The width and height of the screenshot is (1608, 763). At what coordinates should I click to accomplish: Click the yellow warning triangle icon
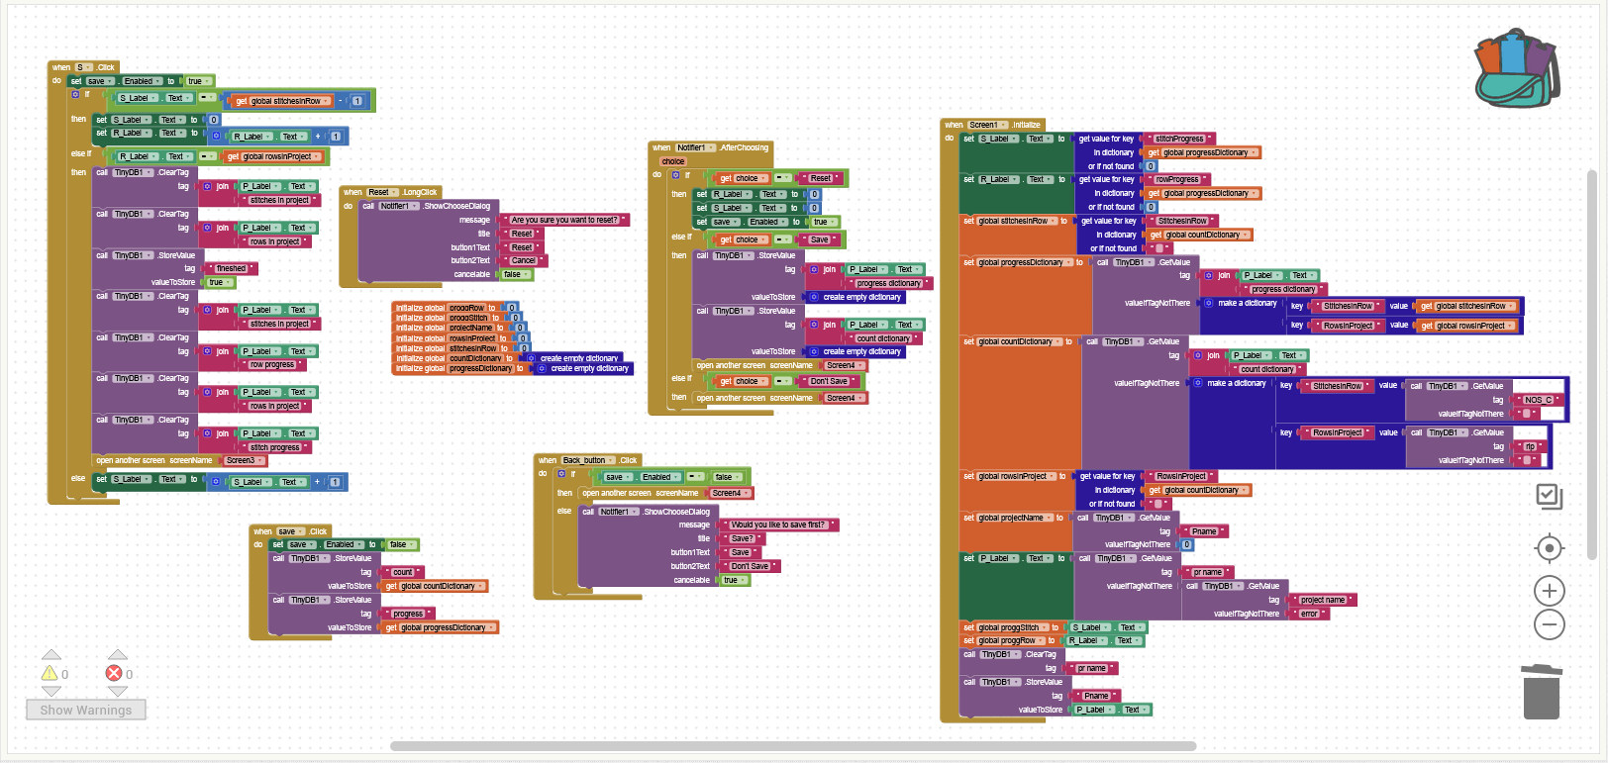click(50, 674)
